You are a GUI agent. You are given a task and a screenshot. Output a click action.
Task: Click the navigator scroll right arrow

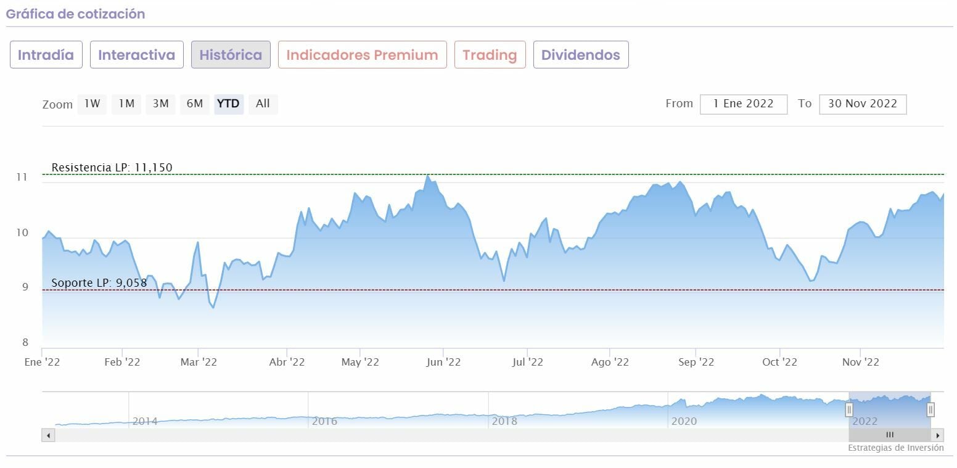click(938, 435)
